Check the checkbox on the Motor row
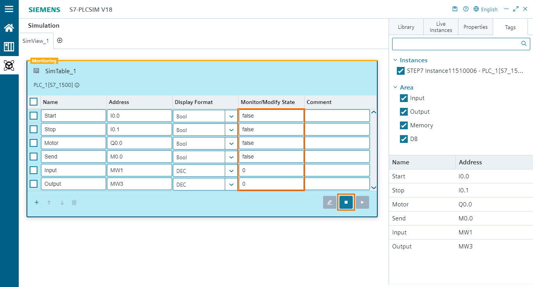The height and width of the screenshot is (287, 533). tap(34, 143)
